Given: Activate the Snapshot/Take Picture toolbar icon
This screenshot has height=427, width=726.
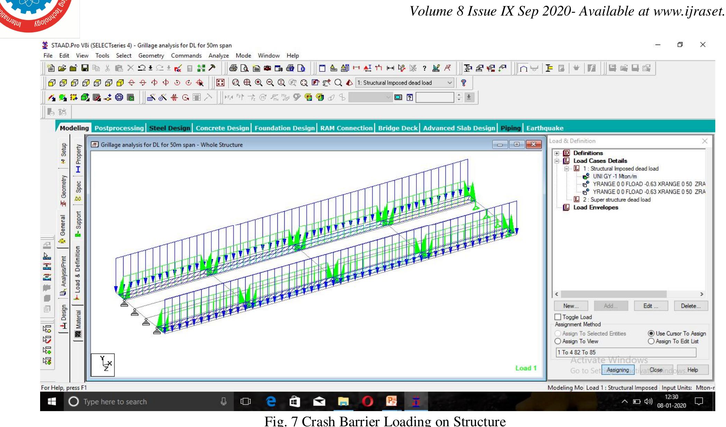Looking at the screenshot, I should pyautogui.click(x=268, y=68).
